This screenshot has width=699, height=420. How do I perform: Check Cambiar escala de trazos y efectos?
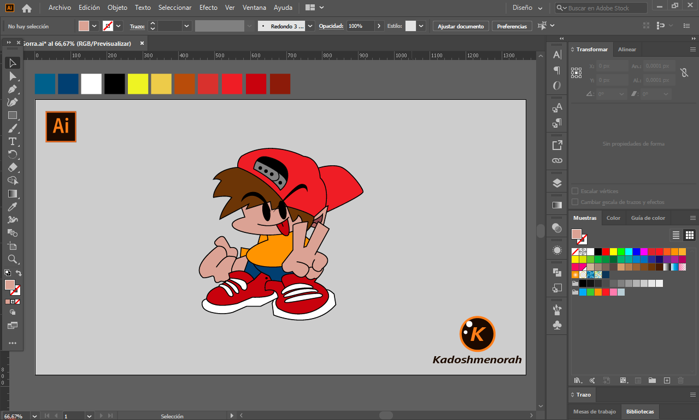pyautogui.click(x=575, y=202)
